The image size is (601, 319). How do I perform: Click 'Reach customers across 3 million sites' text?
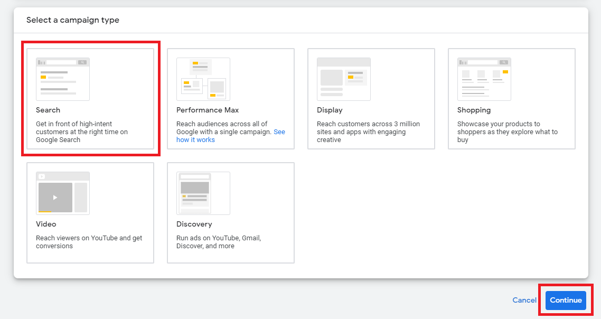click(x=368, y=132)
